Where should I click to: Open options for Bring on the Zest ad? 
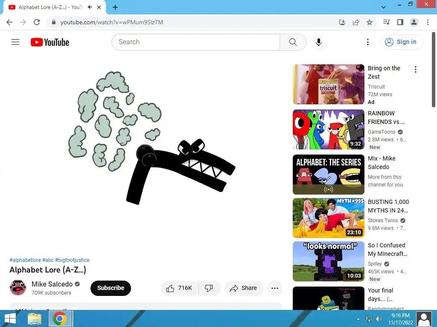click(416, 69)
